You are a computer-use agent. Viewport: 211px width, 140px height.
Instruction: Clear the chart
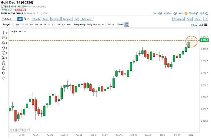[198, 19]
